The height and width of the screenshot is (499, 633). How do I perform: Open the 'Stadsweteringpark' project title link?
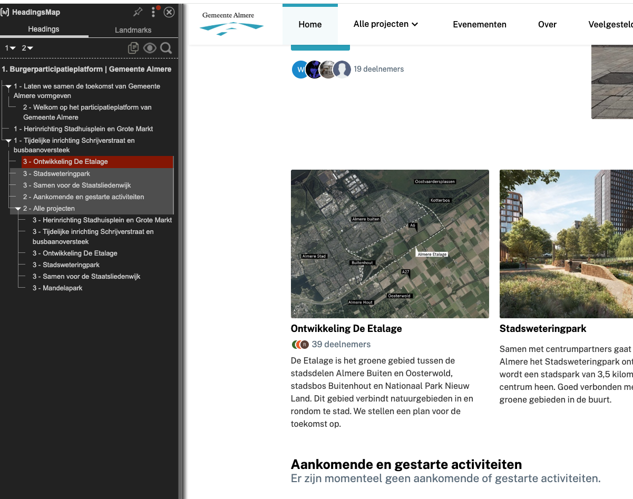pyautogui.click(x=543, y=329)
